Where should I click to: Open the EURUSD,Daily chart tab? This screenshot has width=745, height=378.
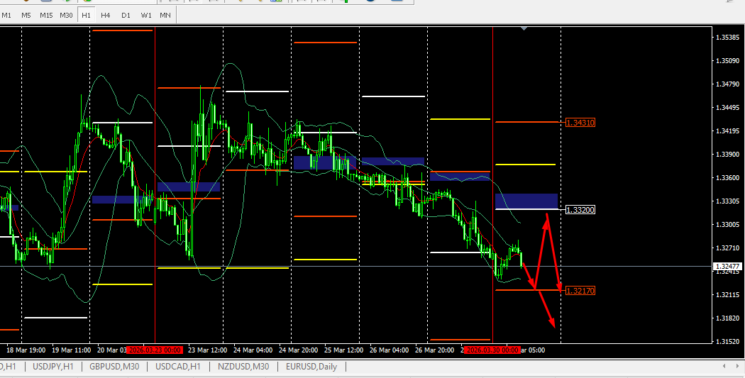click(x=311, y=367)
